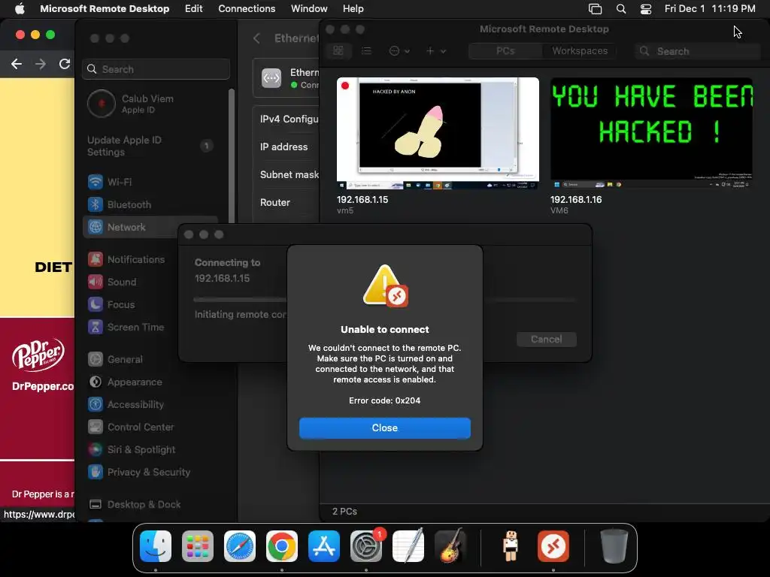
Task: Open Update Apple ID Settings notice
Action: click(x=150, y=146)
